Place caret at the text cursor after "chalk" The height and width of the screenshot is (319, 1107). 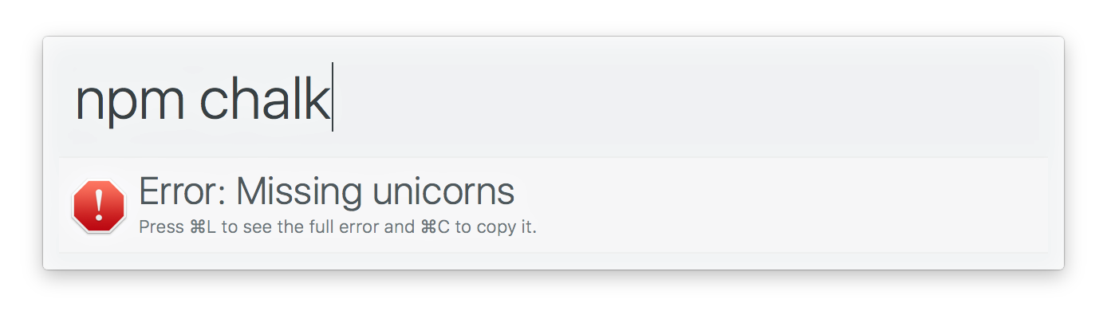[333, 97]
